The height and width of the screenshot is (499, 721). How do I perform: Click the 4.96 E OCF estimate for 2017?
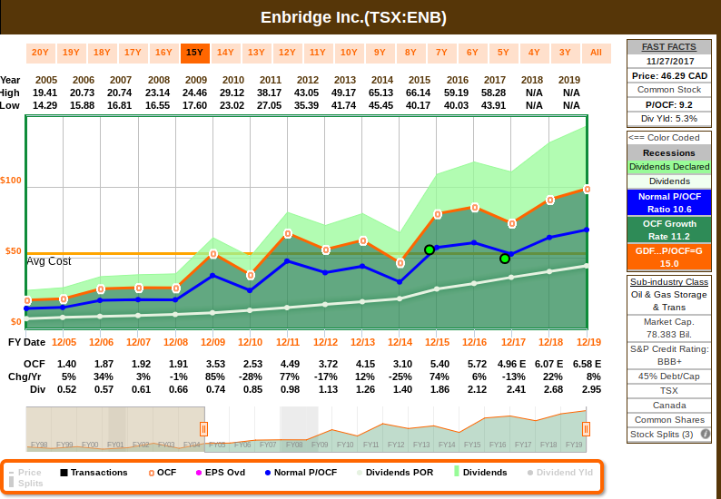(x=511, y=364)
